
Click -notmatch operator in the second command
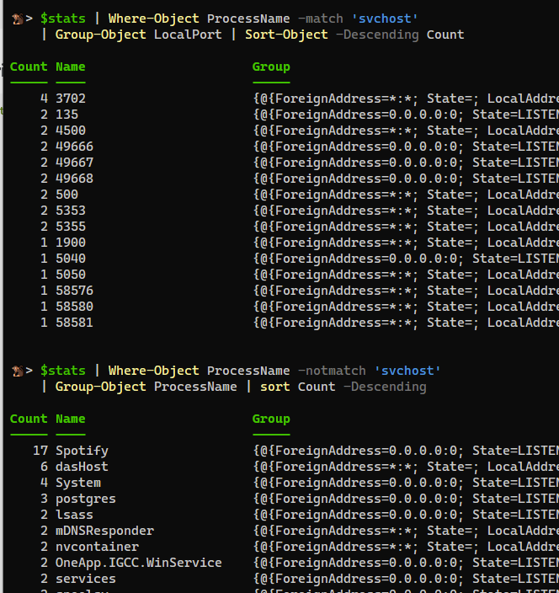pos(332,371)
